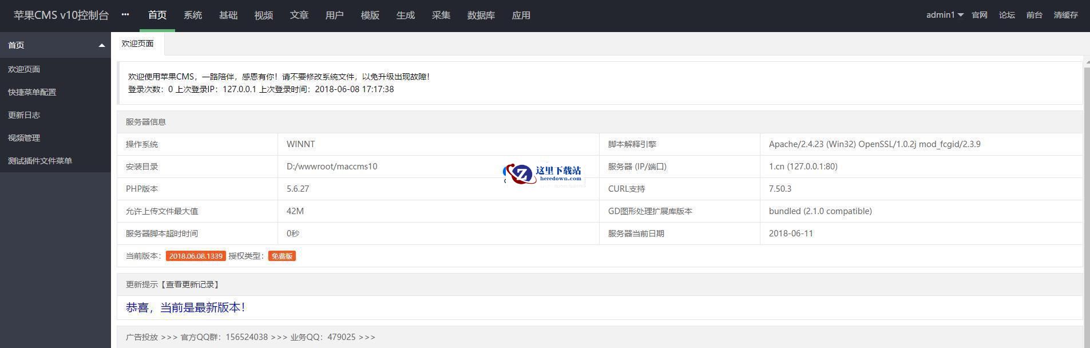Click the official QQ group 156524038
The image size is (1090, 348).
[x=247, y=337]
